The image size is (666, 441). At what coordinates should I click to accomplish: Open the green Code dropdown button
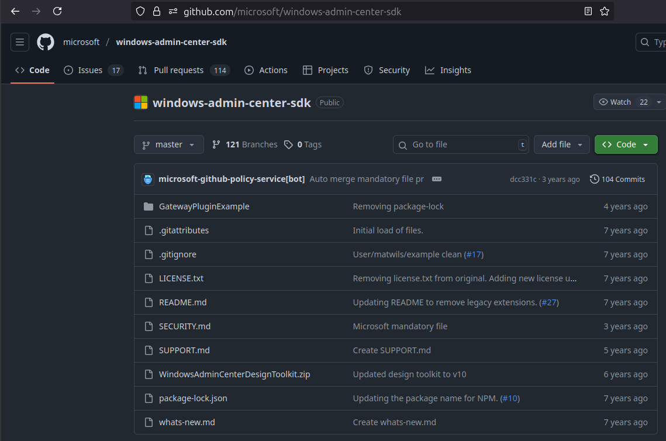pos(626,145)
